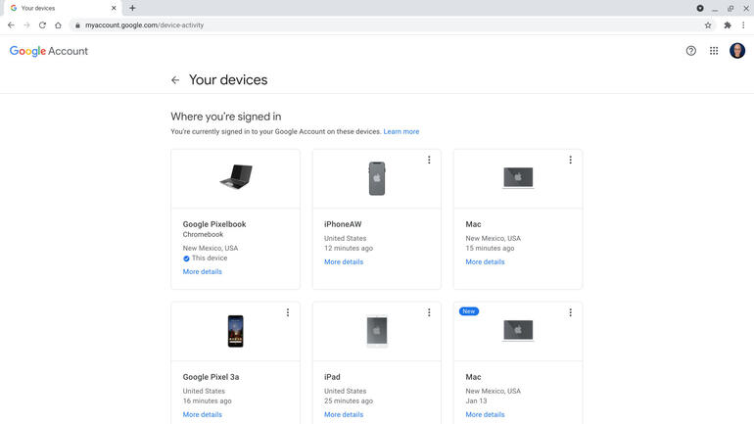Open the Help question mark icon
The image size is (754, 424).
click(x=691, y=51)
